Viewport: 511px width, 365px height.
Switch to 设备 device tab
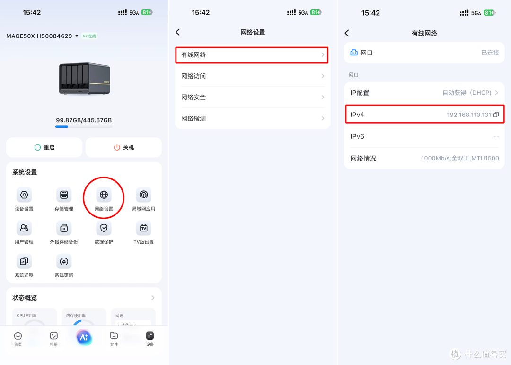(x=150, y=339)
